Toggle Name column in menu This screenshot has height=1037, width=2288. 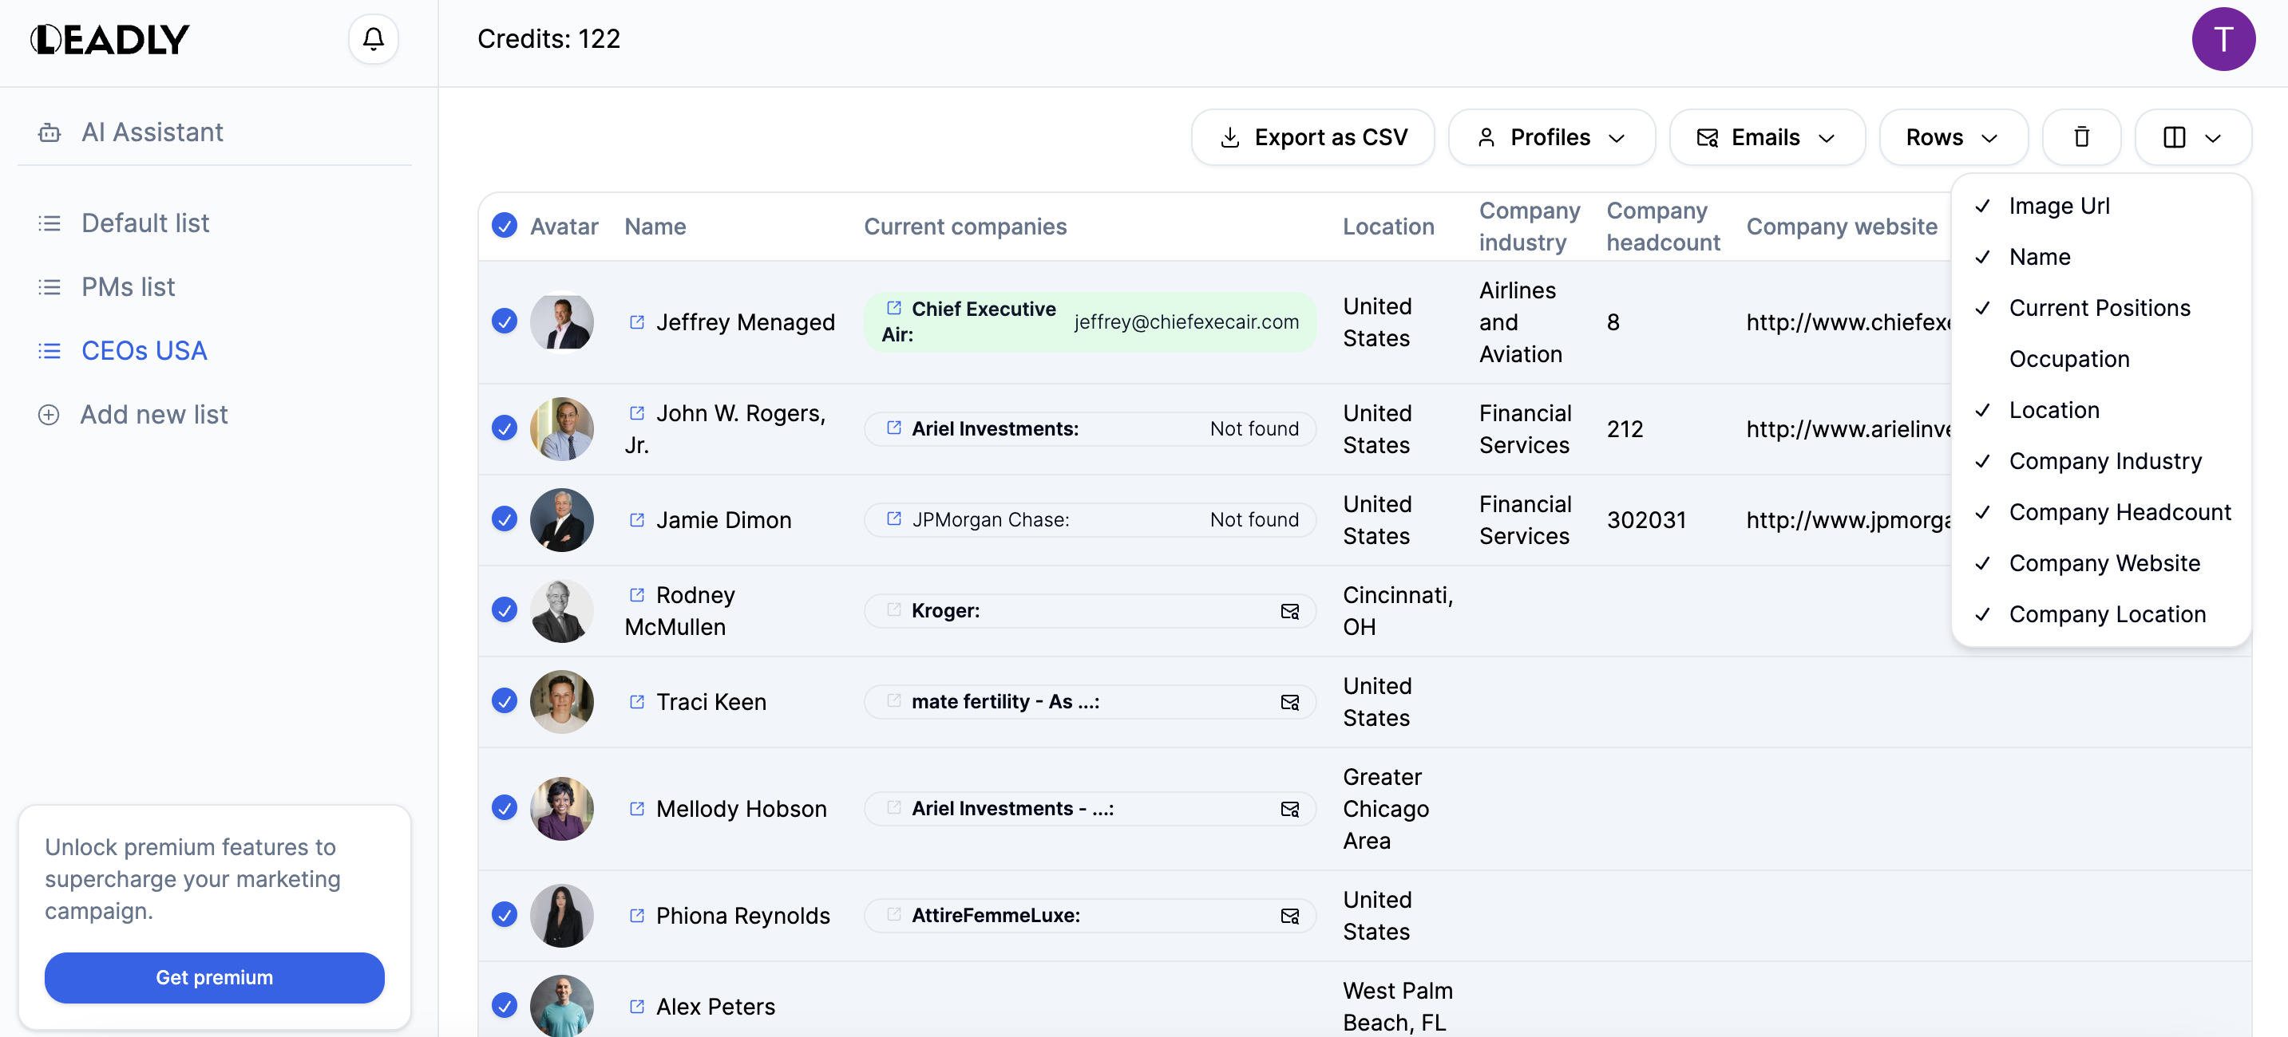(2100, 258)
